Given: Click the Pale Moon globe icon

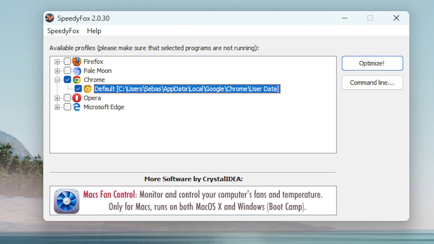Looking at the screenshot, I should [x=77, y=70].
